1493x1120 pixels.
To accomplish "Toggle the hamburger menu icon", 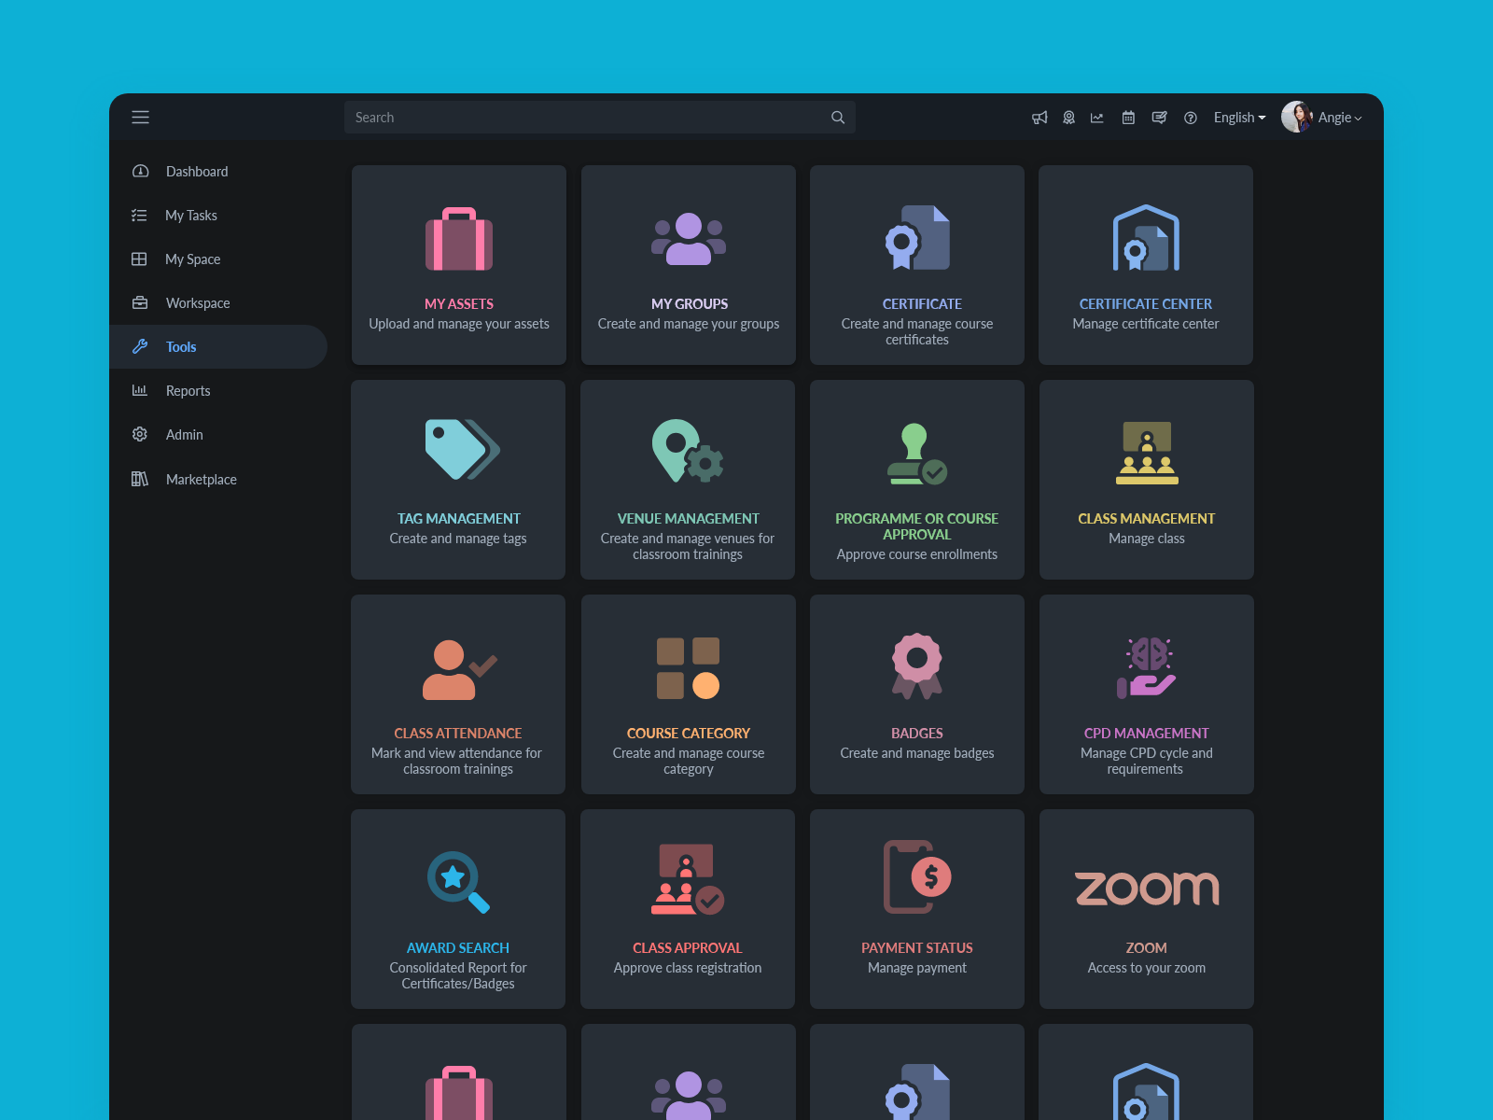I will pyautogui.click(x=140, y=118).
